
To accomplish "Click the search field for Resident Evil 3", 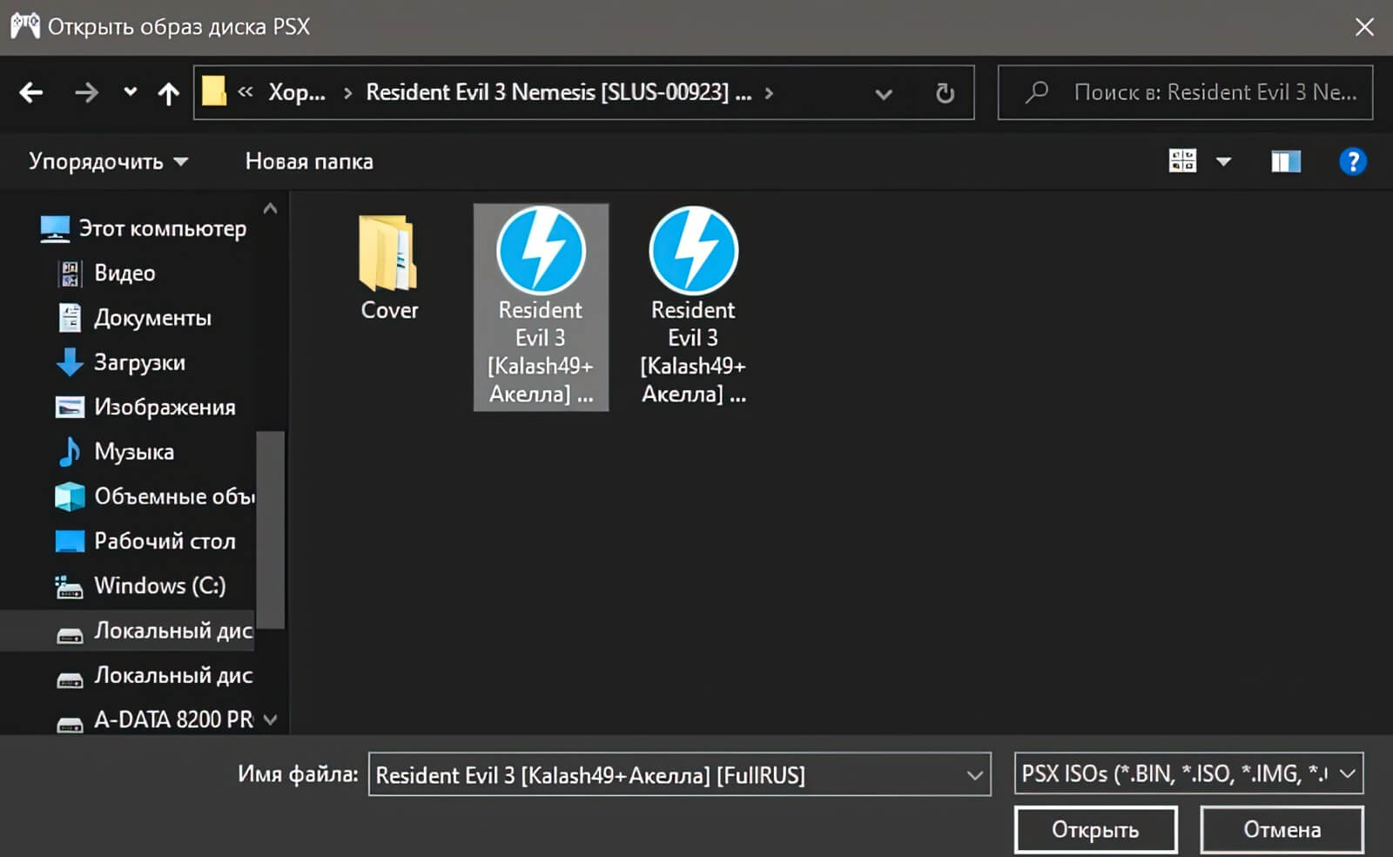I will click(x=1186, y=92).
